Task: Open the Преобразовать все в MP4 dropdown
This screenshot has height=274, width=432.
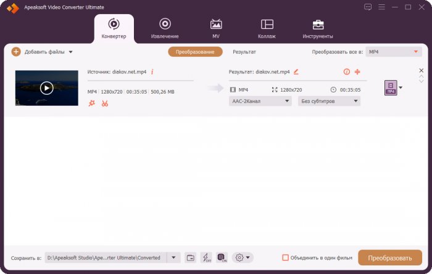Action: tap(394, 52)
